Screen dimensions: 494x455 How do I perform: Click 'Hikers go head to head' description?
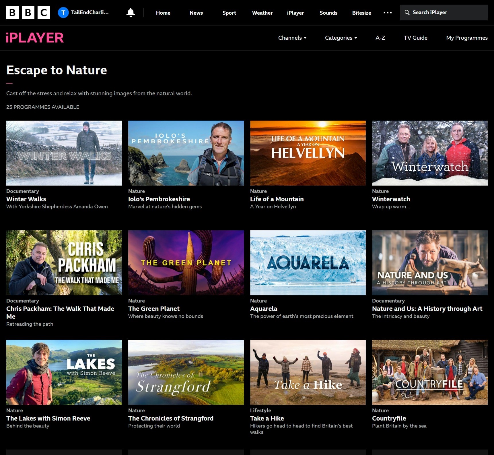tap(301, 429)
